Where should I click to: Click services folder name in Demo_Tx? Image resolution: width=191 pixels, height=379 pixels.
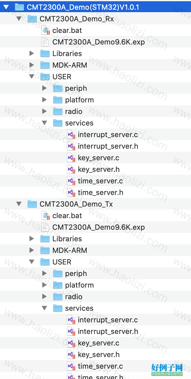point(79,308)
